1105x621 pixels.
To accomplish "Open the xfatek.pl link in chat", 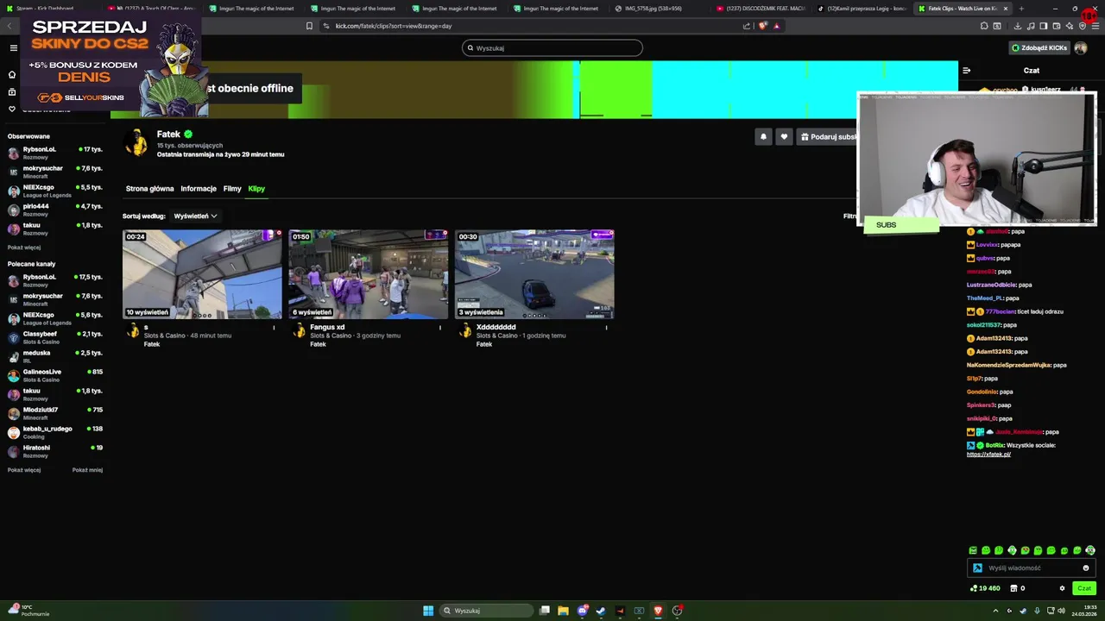I will 988,455.
